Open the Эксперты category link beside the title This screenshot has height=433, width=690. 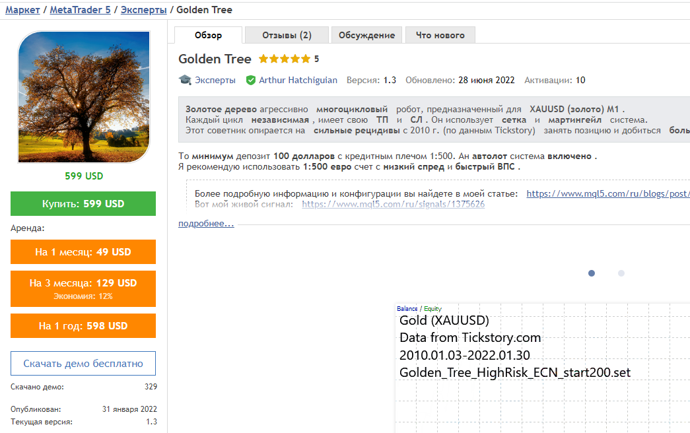215,80
